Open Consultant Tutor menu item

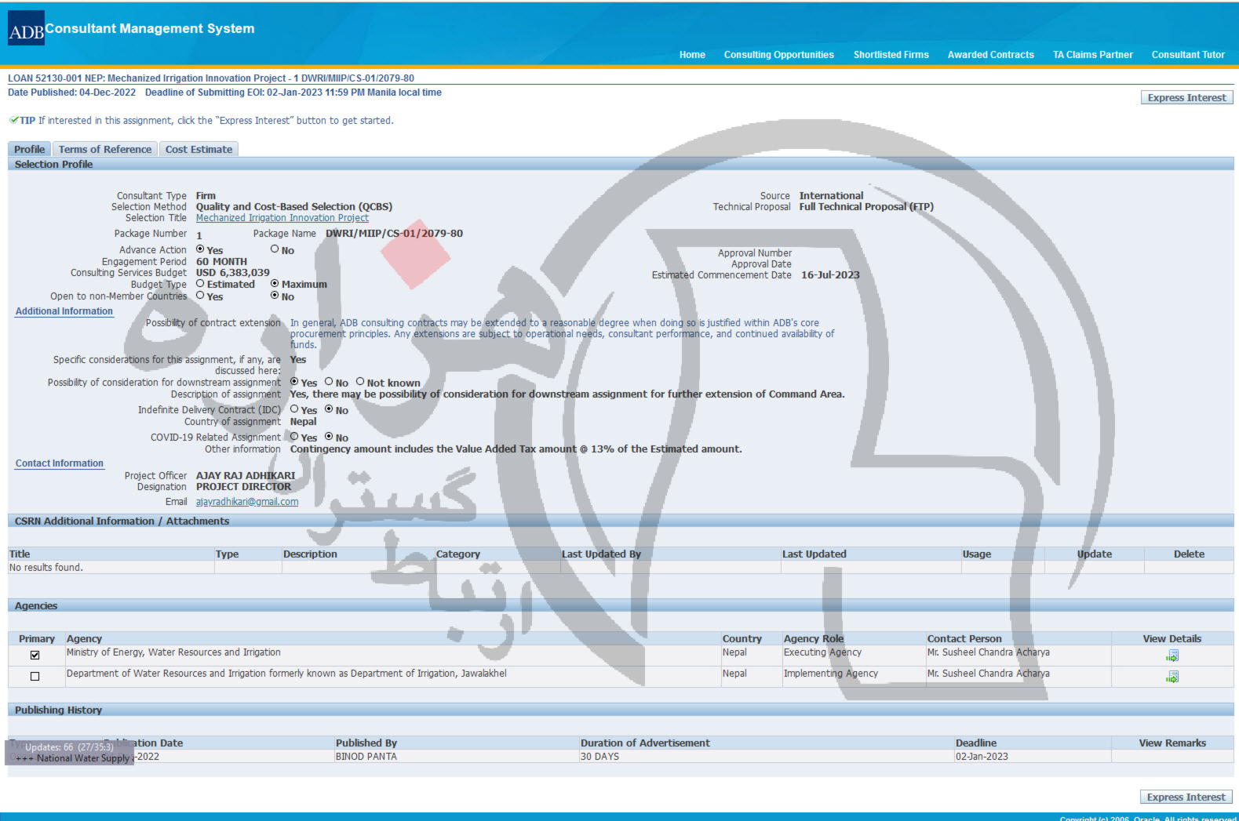1188,55
